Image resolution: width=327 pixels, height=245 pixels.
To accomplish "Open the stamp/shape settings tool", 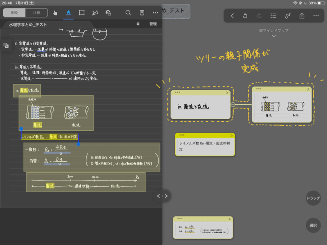I will (x=108, y=13).
